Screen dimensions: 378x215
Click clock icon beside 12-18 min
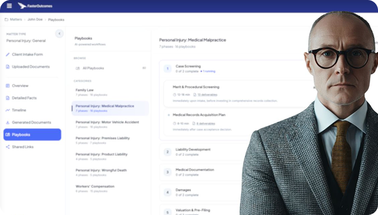[x=174, y=95]
